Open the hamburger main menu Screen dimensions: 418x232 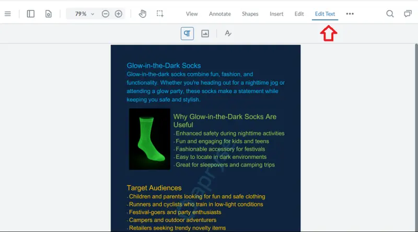click(x=8, y=14)
